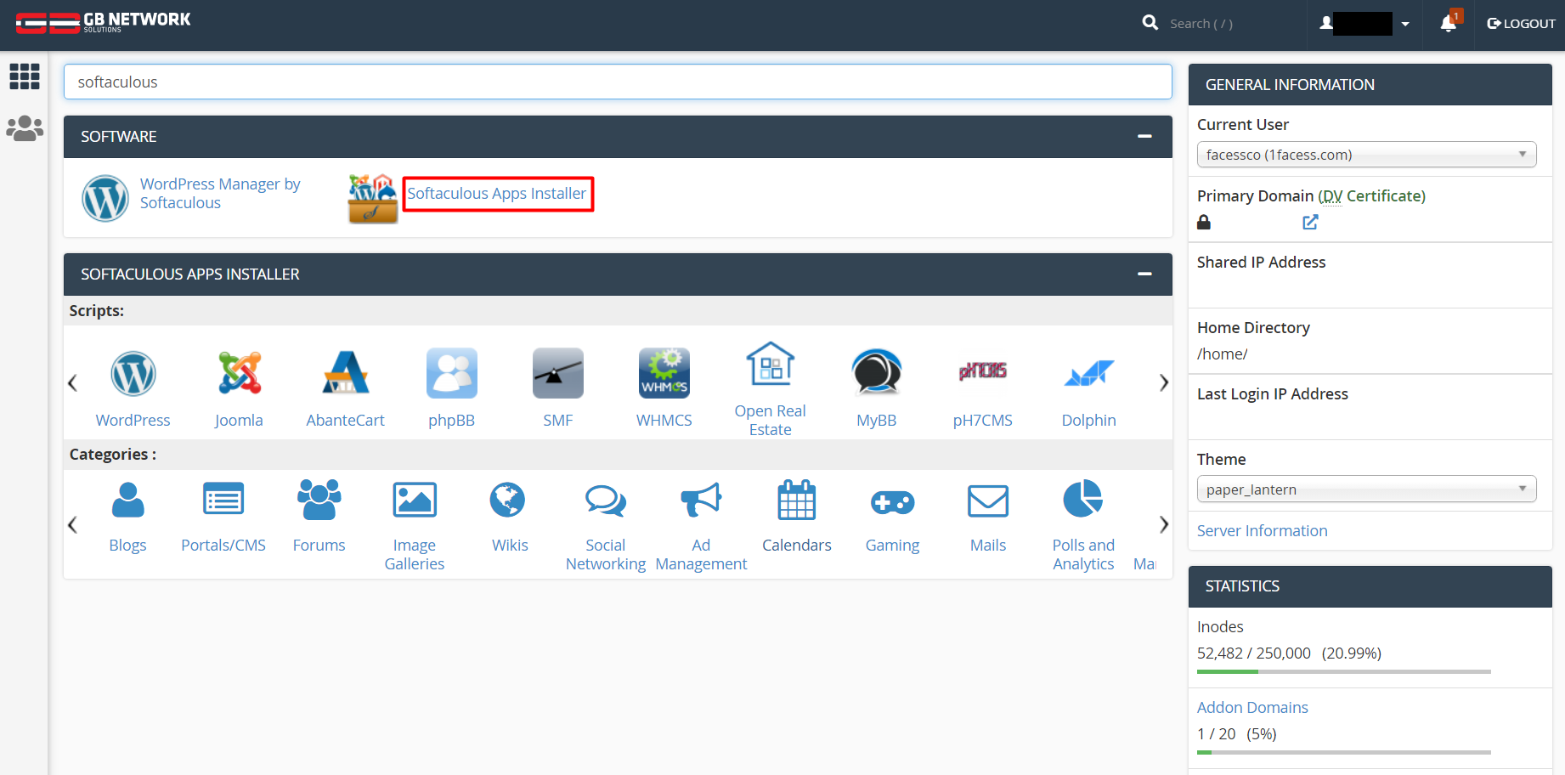
Task: Click the softaculous search input field
Action: [x=618, y=82]
